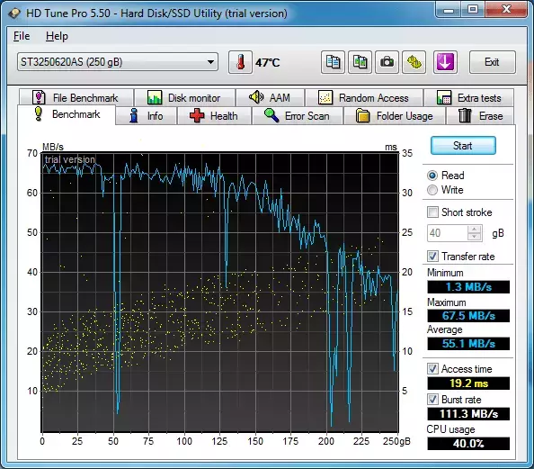Disable the Access time checkbox
The height and width of the screenshot is (469, 534).
[x=432, y=369]
